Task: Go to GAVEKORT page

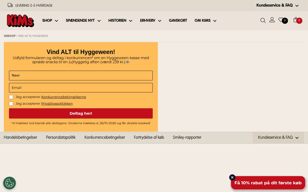Action: point(178,20)
